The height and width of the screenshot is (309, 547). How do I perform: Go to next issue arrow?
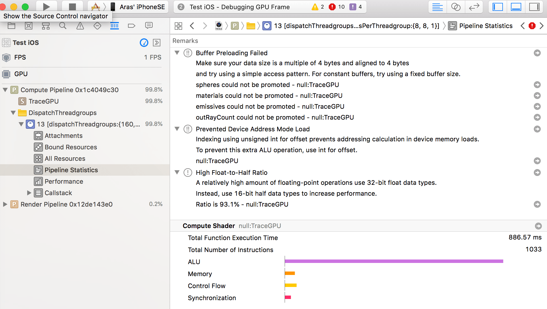(542, 26)
